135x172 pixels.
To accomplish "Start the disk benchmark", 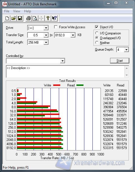I will (120, 61).
